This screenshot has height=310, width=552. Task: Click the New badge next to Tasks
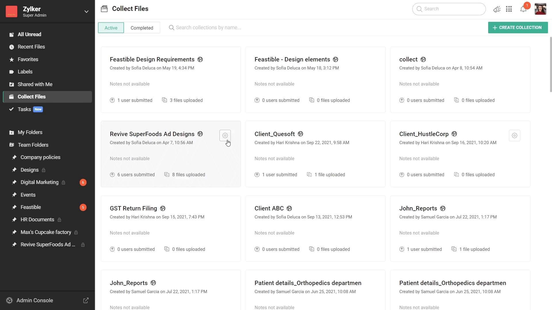click(x=38, y=109)
